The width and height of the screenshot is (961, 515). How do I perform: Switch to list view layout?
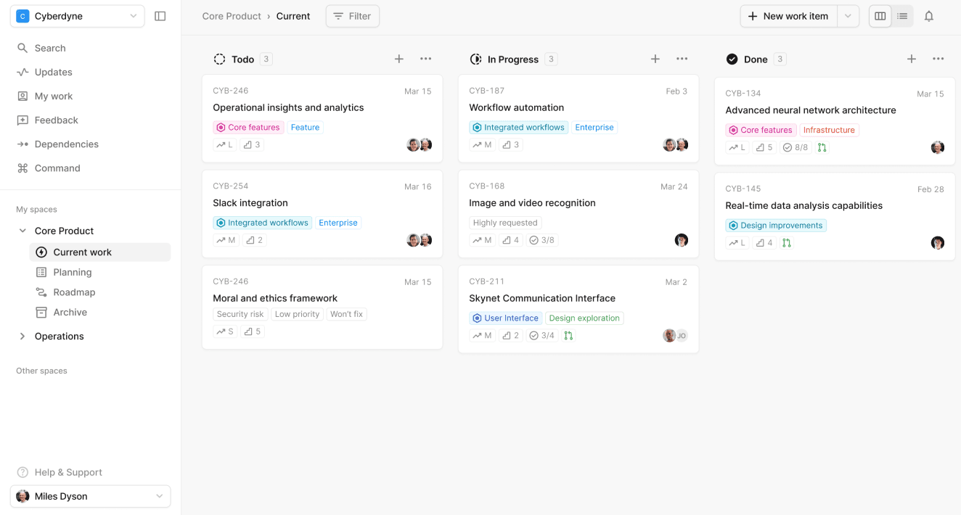pyautogui.click(x=902, y=15)
